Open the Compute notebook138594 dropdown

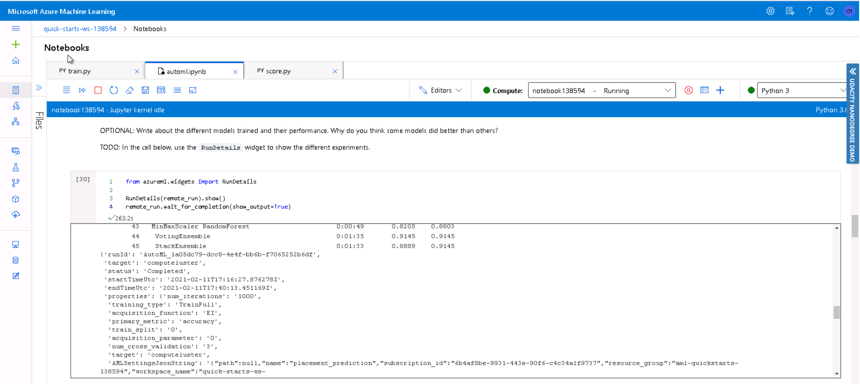pyautogui.click(x=602, y=90)
